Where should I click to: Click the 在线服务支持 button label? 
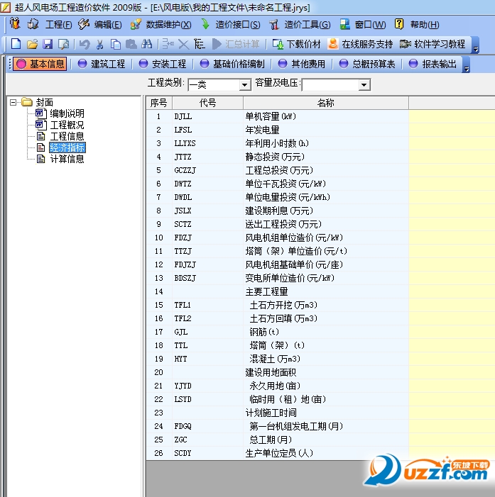(367, 44)
